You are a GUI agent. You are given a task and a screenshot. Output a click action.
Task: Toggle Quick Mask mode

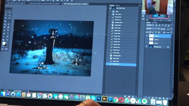(3, 49)
